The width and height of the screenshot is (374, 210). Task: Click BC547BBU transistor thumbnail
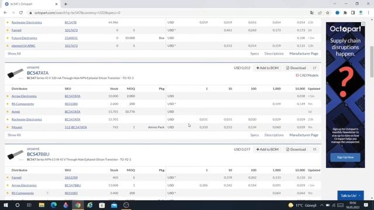pos(16,155)
